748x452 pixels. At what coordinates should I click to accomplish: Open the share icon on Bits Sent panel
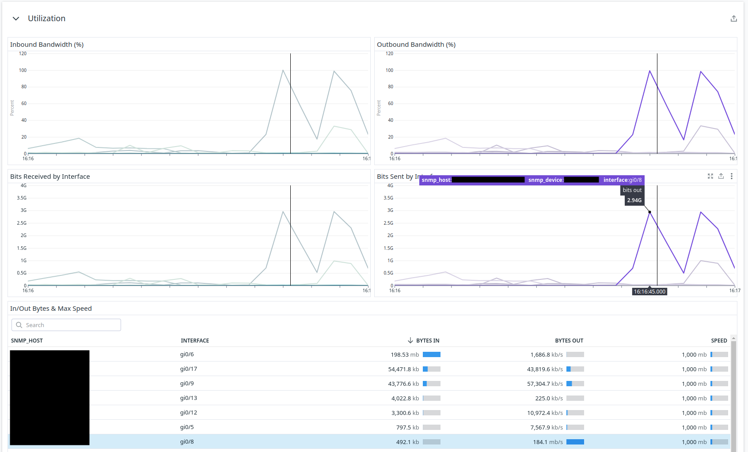coord(721,176)
